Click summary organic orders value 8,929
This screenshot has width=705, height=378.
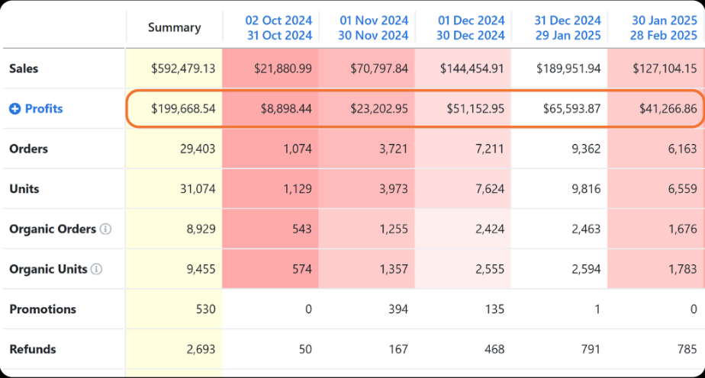pyautogui.click(x=201, y=229)
